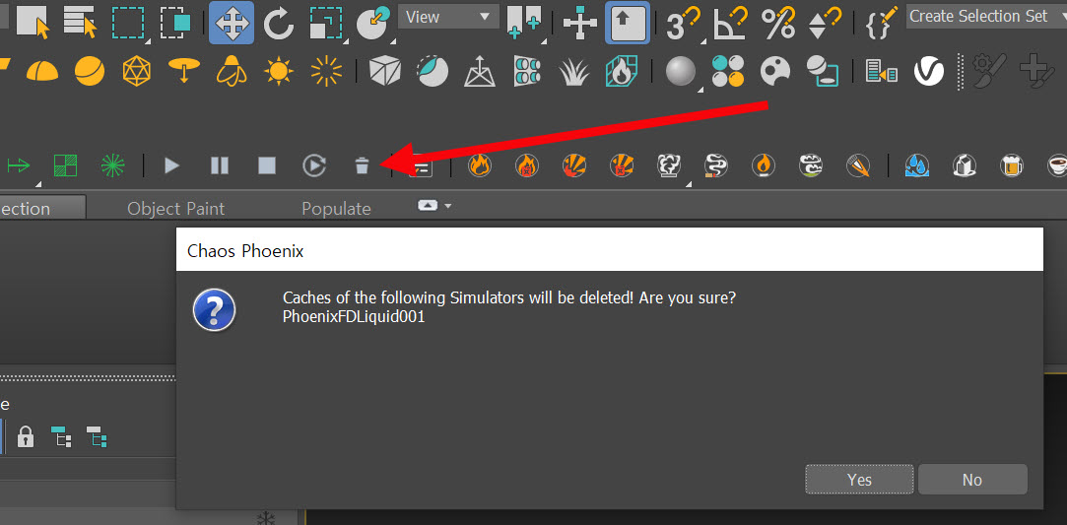Click the cigarette smoke preset icon
The width and height of the screenshot is (1067, 525).
tap(716, 165)
